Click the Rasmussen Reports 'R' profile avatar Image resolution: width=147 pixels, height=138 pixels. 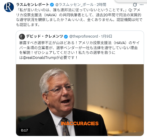(9, 7)
